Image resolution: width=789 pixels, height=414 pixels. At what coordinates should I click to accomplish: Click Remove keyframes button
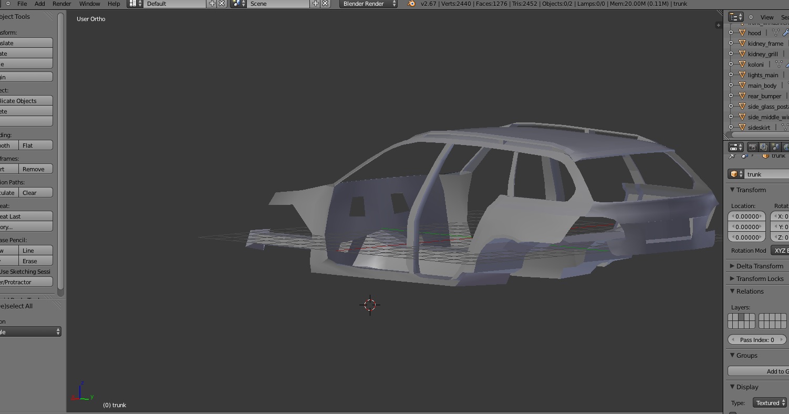36,169
